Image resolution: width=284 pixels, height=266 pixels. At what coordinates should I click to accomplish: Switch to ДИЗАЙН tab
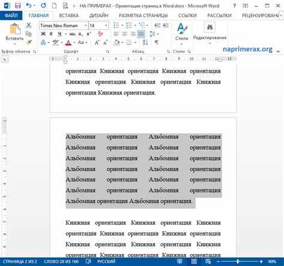[x=99, y=16]
